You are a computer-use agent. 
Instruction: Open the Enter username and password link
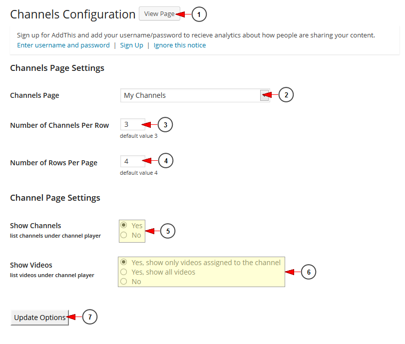pos(63,45)
